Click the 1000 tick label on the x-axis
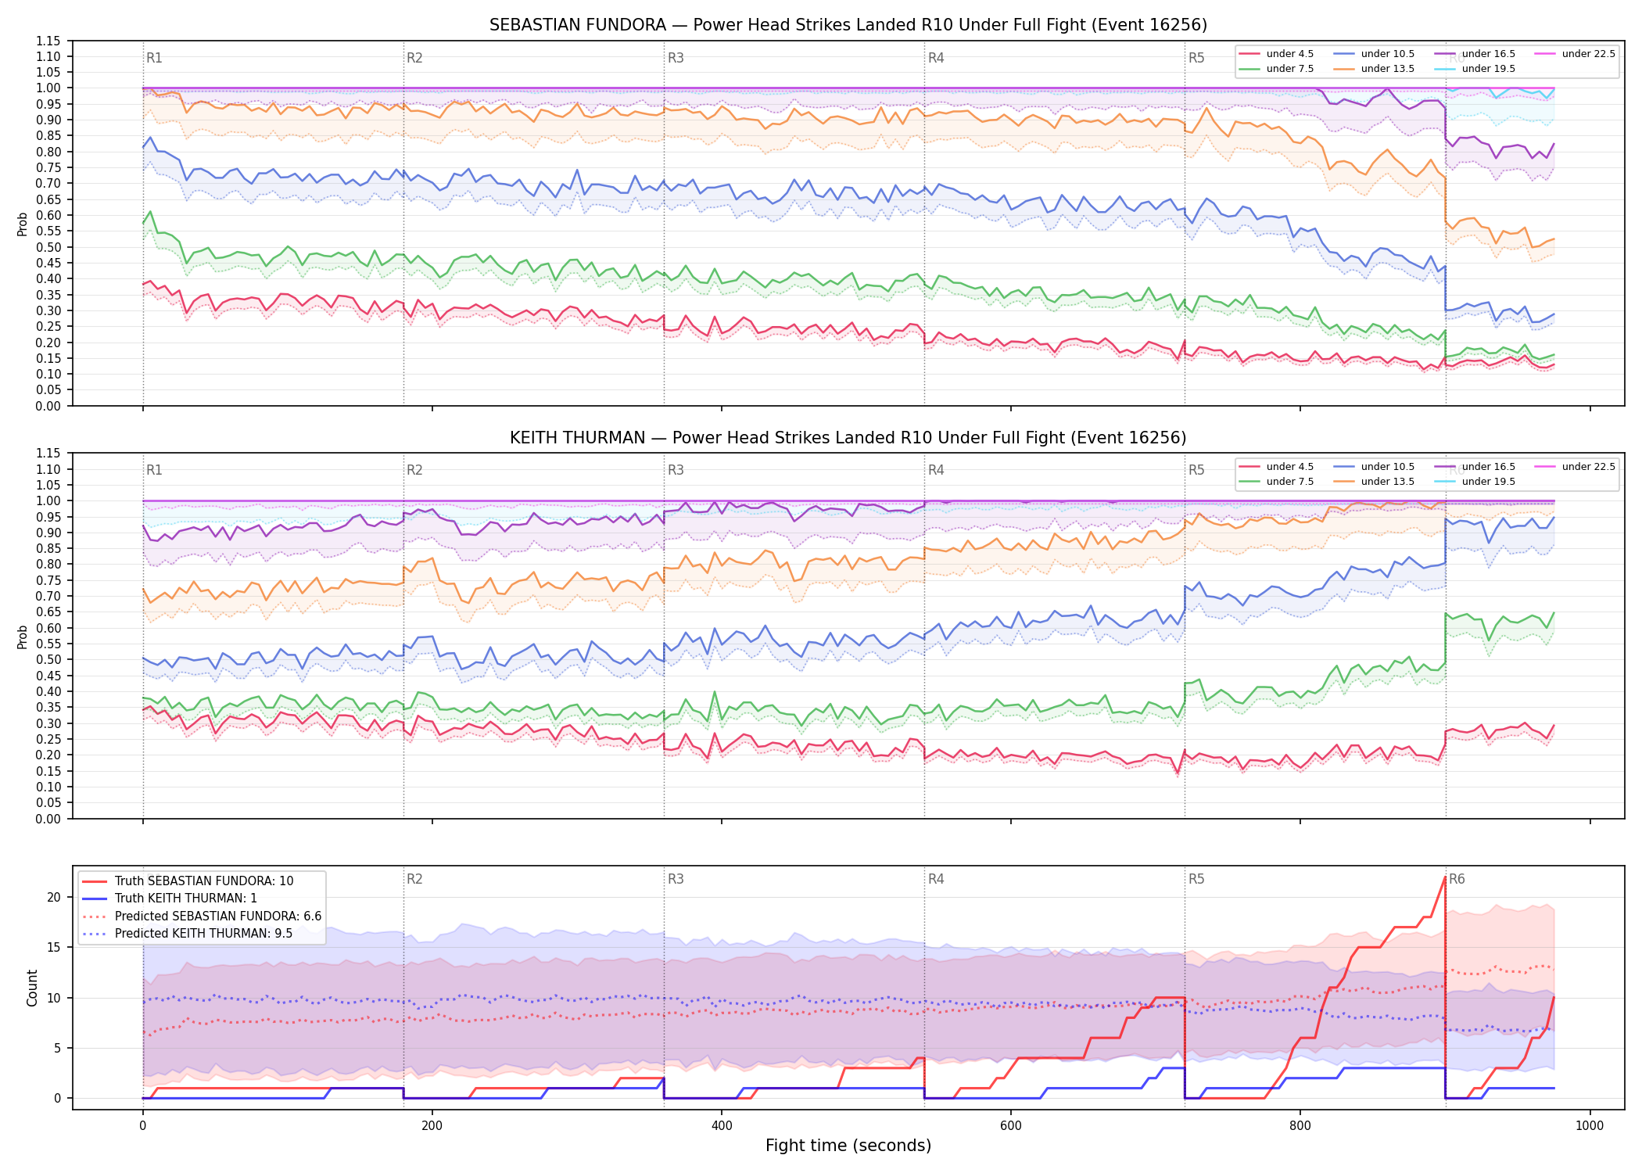The image size is (1642, 1173). pyautogui.click(x=1590, y=1126)
